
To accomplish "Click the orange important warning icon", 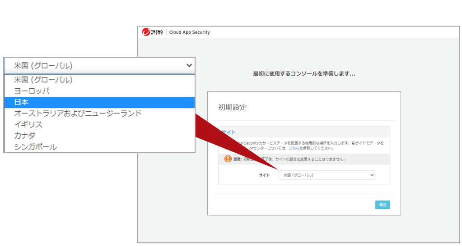I will [x=228, y=159].
